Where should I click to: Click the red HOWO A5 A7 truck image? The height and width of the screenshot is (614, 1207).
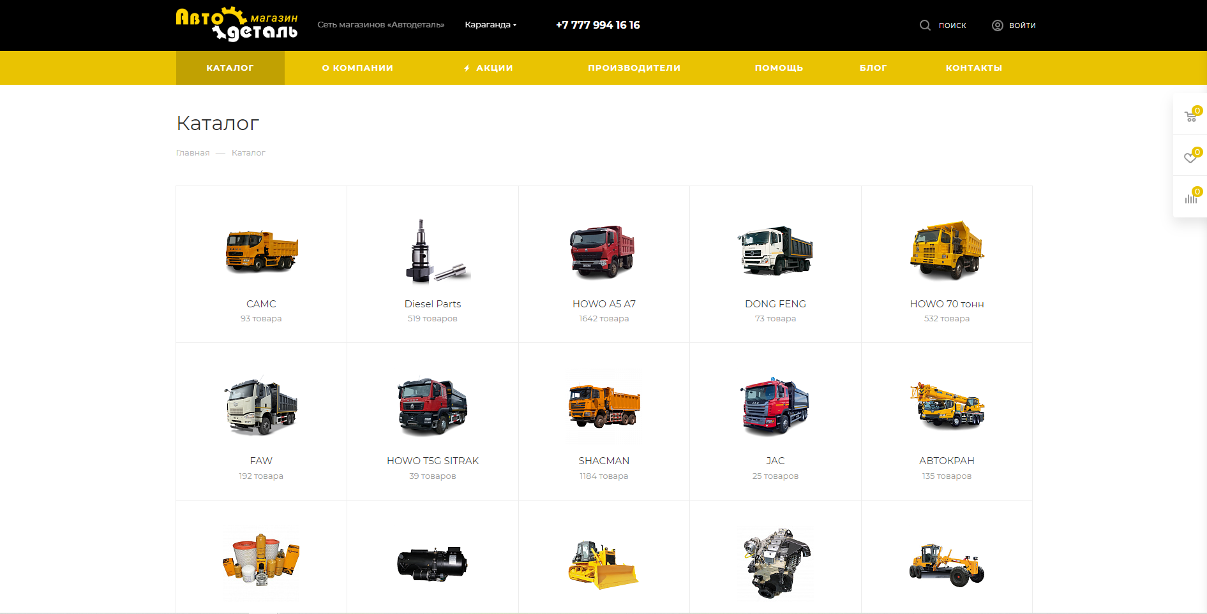(x=603, y=252)
